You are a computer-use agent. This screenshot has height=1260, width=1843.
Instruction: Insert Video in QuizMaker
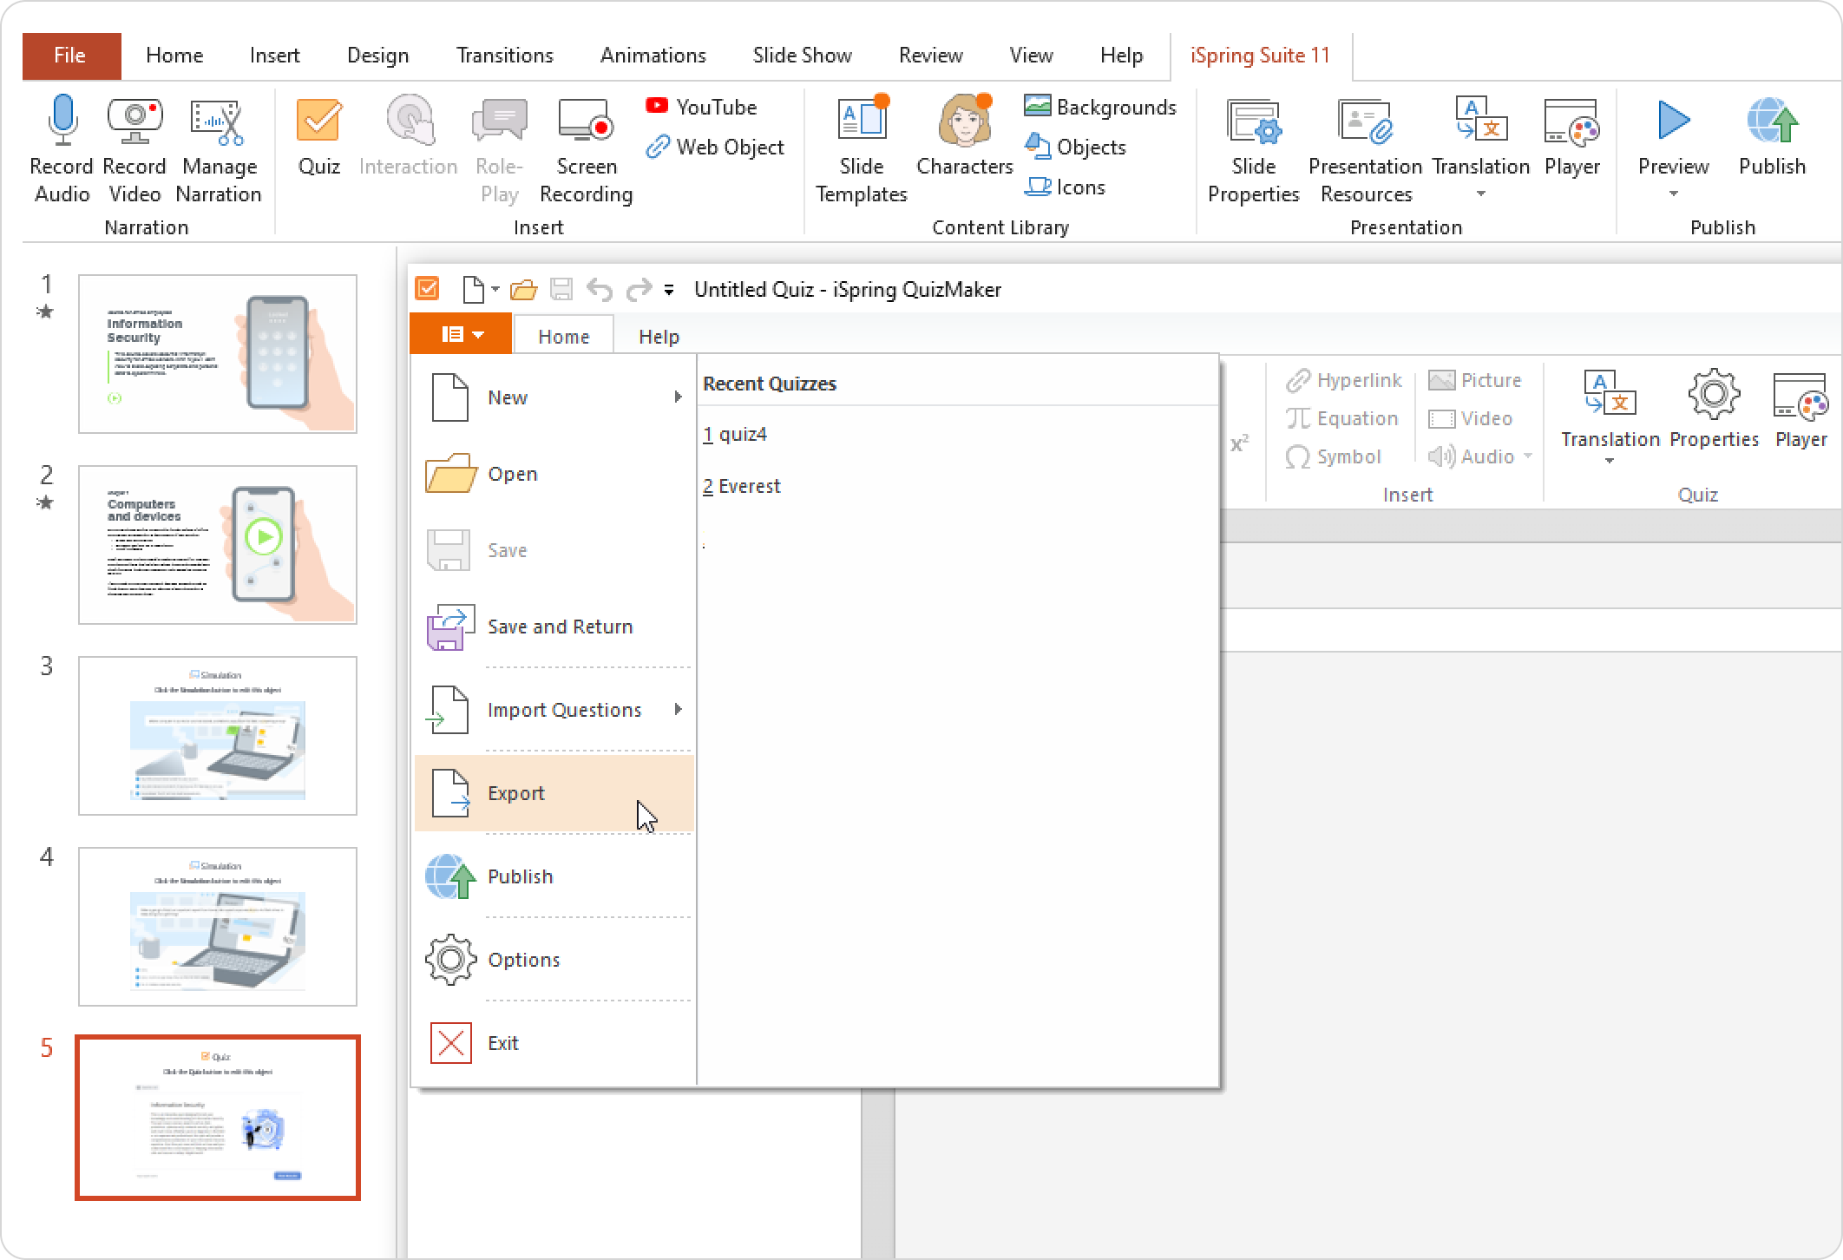1470,418
